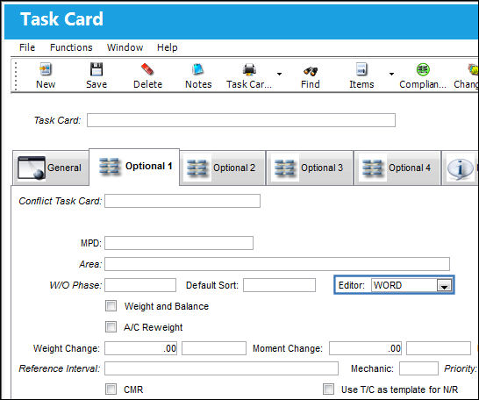479x400 pixels.
Task: Click the Priority label
Action: point(461,368)
